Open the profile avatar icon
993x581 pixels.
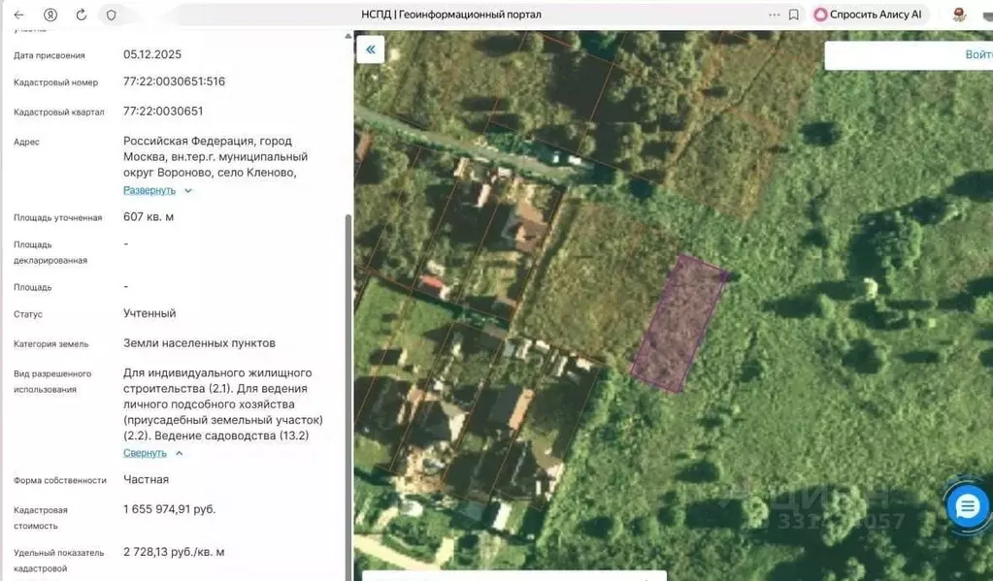point(959,15)
